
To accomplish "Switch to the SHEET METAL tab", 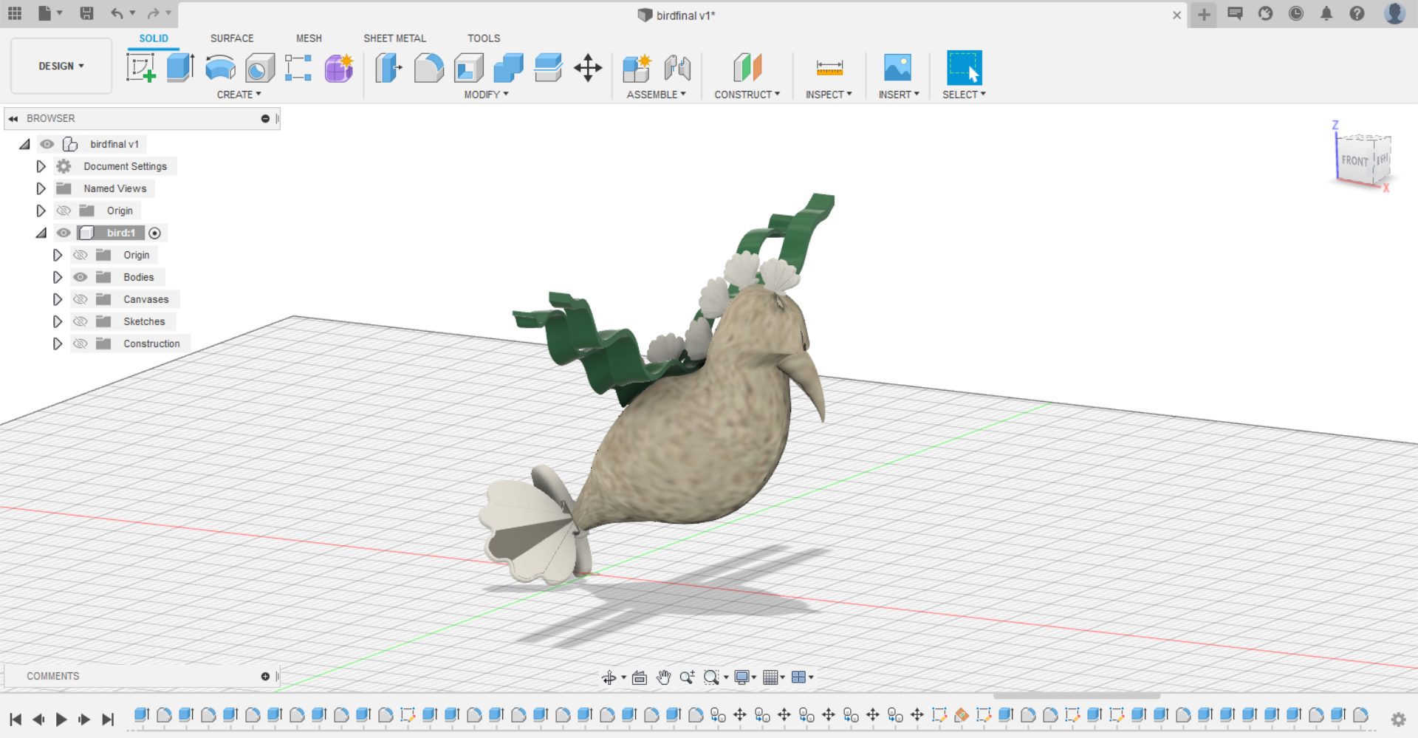I will (x=394, y=38).
